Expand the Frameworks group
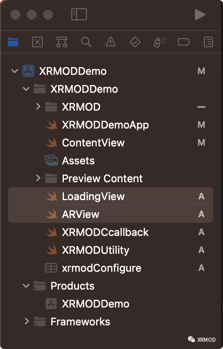Image resolution: width=223 pixels, height=349 pixels. 27,321
